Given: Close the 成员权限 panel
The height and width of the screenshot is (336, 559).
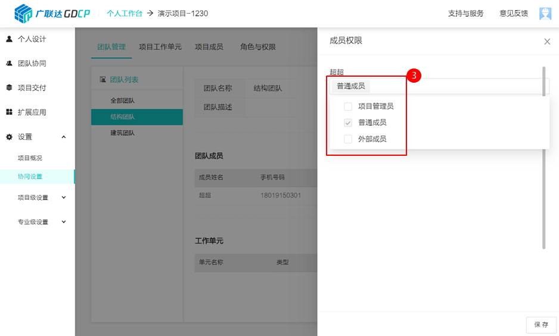Looking at the screenshot, I should coord(547,42).
